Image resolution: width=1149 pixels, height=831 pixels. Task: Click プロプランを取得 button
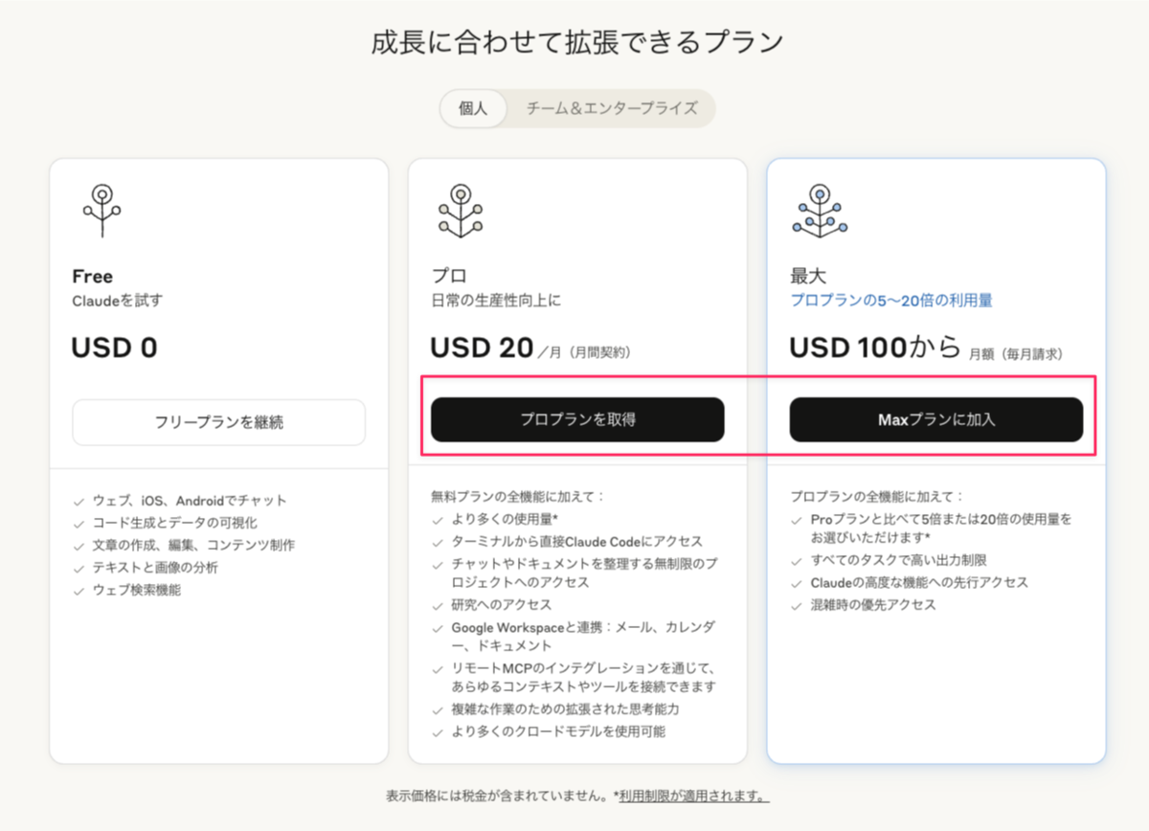pos(578,419)
